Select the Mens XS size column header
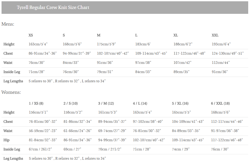250x163 pixels. point(31,35)
